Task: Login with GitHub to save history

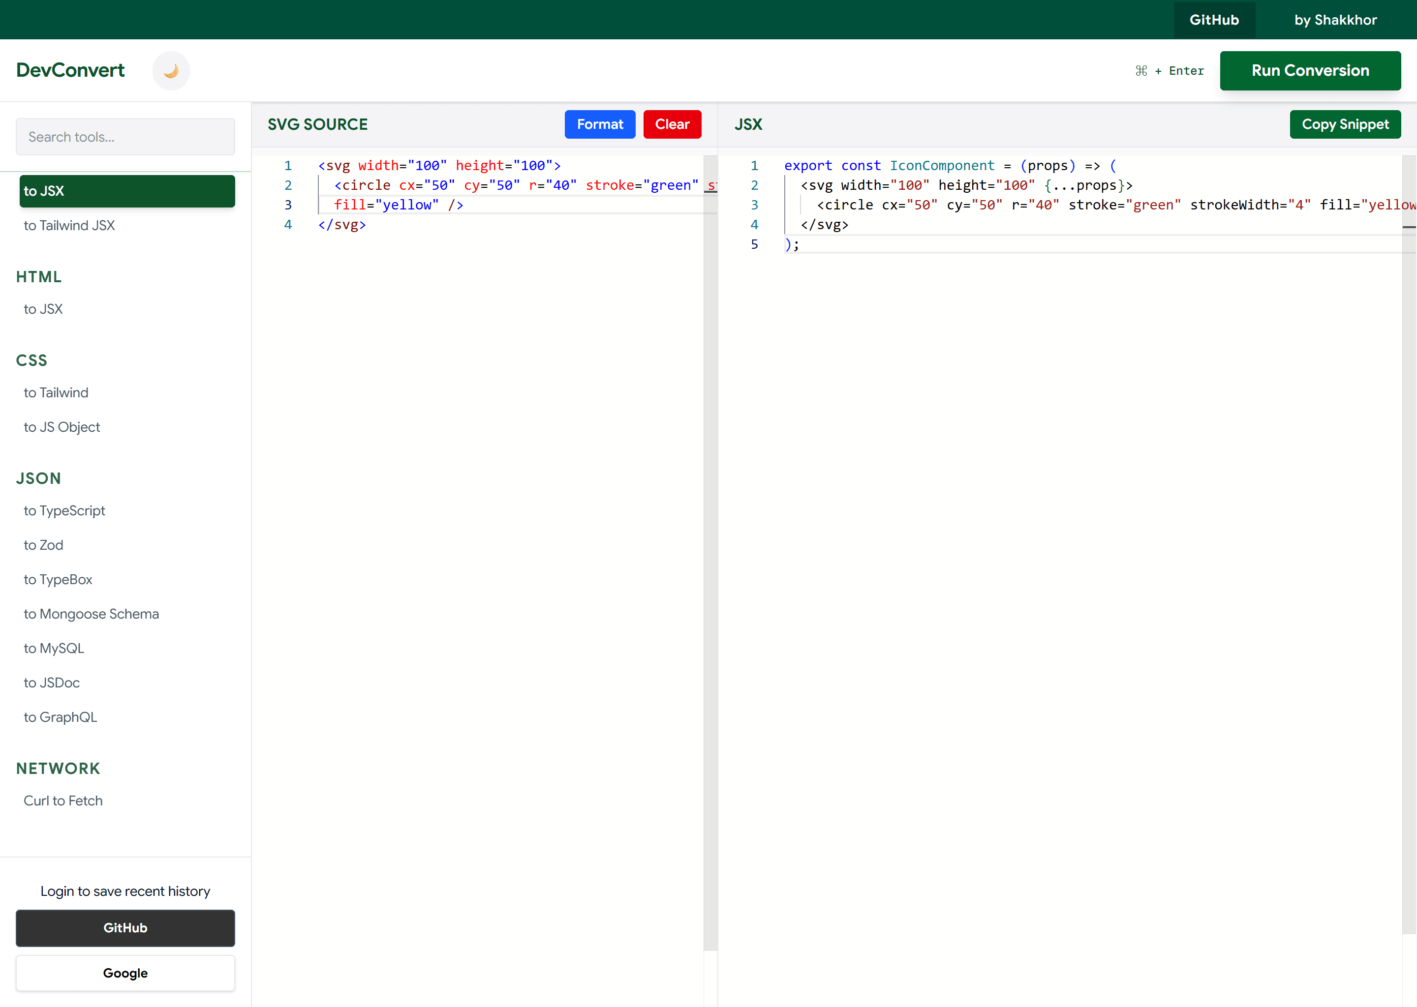Action: click(x=124, y=928)
